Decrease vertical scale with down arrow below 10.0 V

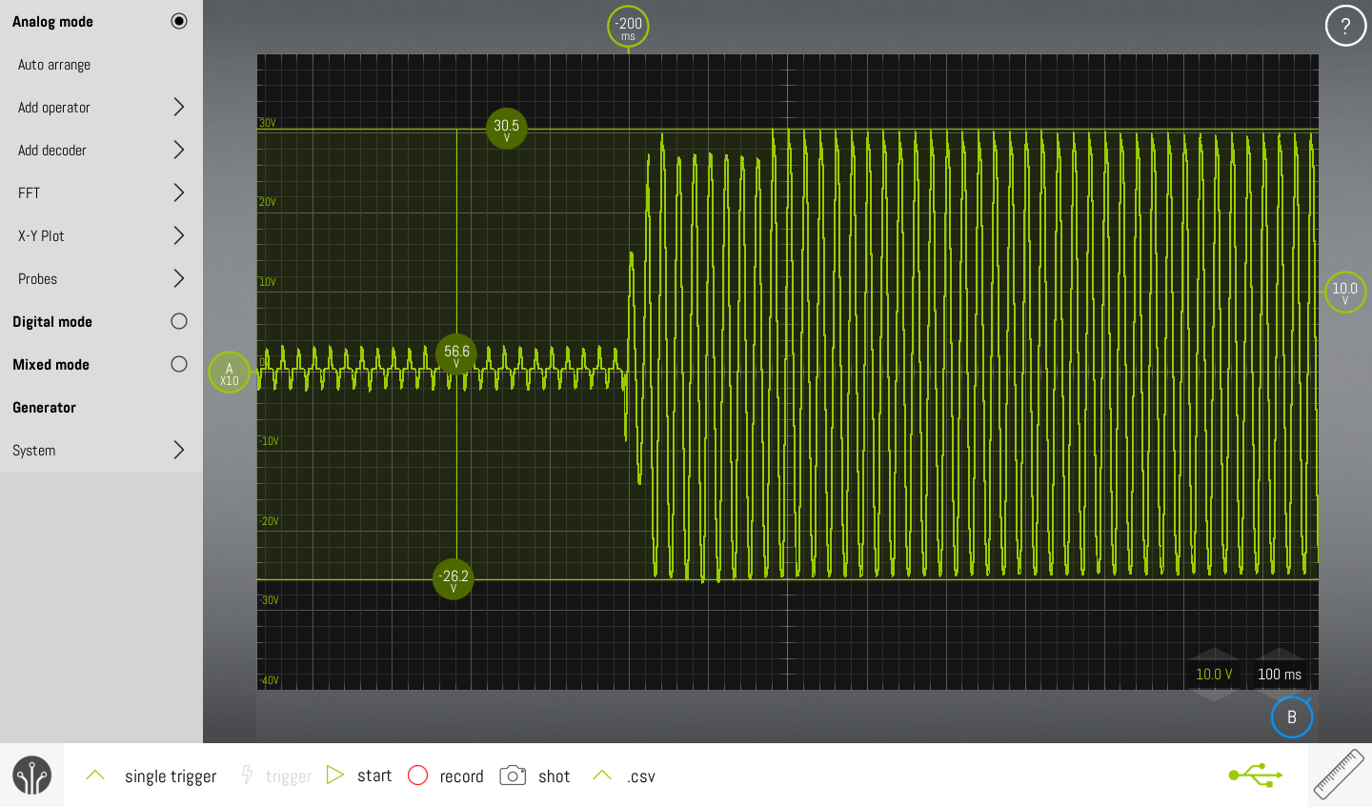pos(1214,696)
